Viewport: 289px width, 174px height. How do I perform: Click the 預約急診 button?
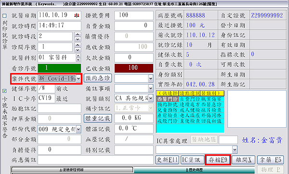tap(98, 78)
